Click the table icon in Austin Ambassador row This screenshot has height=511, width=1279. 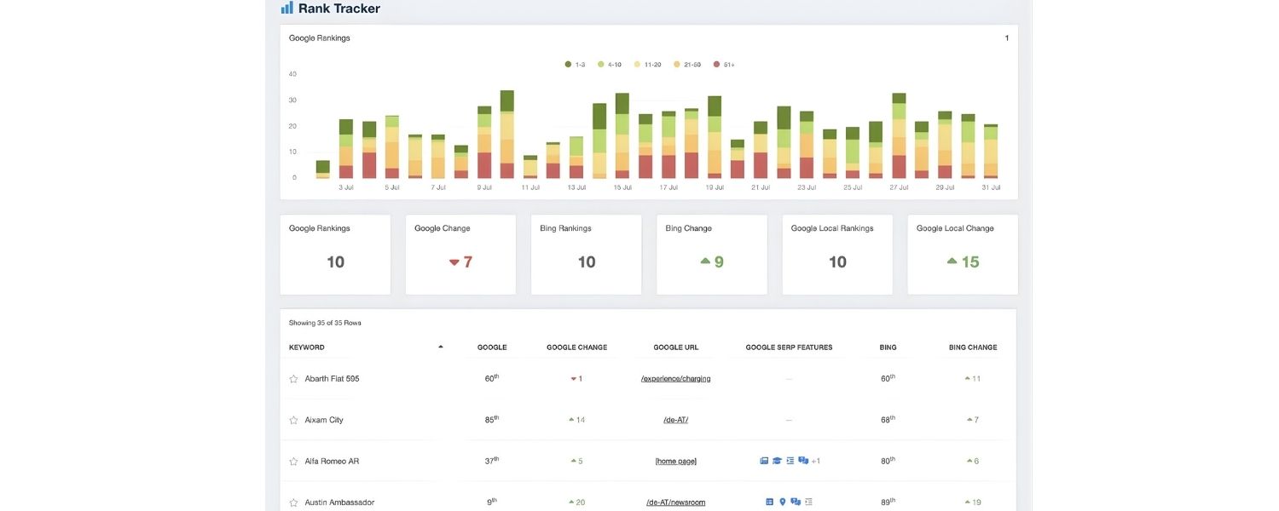pyautogui.click(x=769, y=502)
